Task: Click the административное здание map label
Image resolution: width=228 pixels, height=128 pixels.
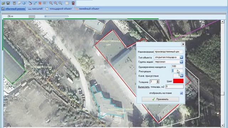Action: [121, 111]
